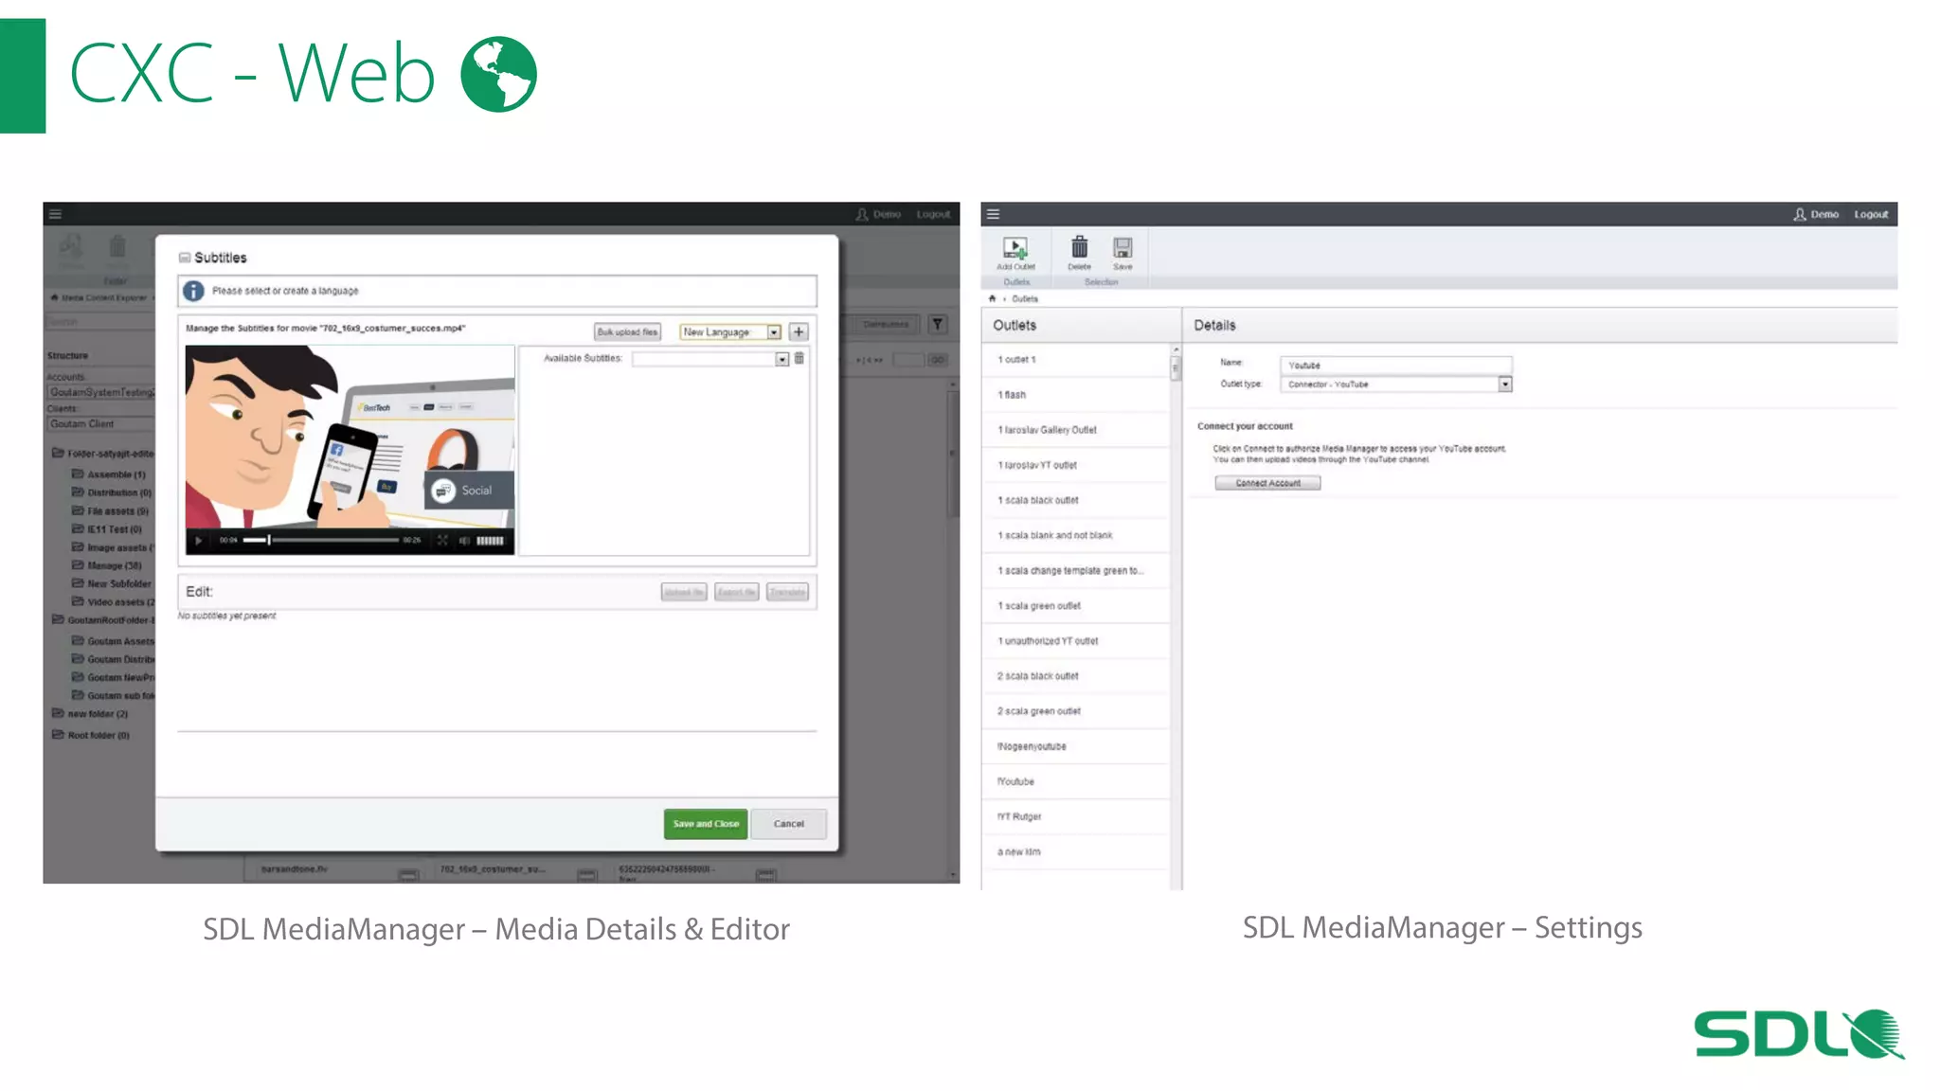
Task: Open the Available Subtitles dropdown
Action: tap(710, 359)
